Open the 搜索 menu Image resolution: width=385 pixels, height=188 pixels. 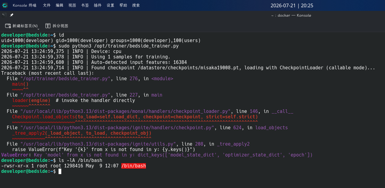point(136,5)
